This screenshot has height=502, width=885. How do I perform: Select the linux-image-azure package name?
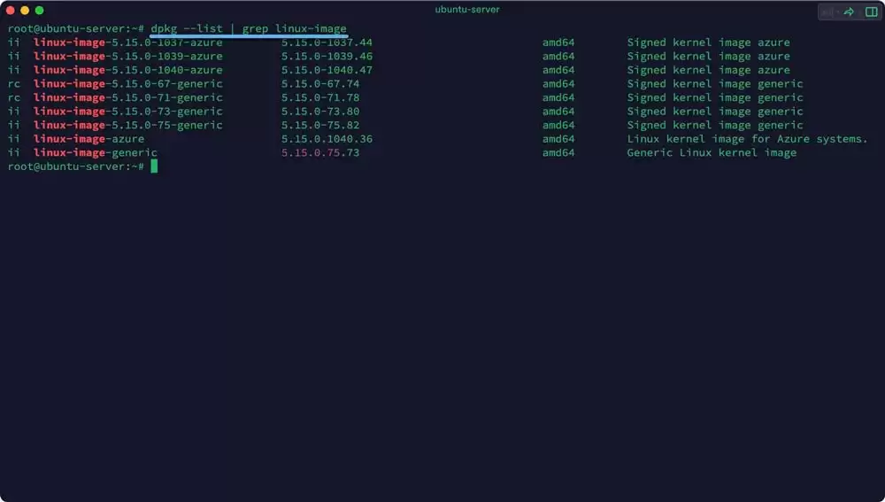tap(88, 139)
